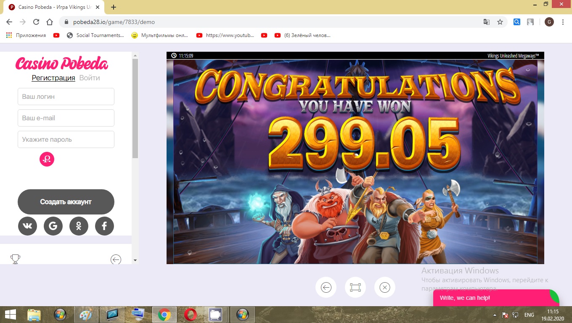Open Opera browser from the taskbar
The height and width of the screenshot is (323, 572).
tap(191, 315)
